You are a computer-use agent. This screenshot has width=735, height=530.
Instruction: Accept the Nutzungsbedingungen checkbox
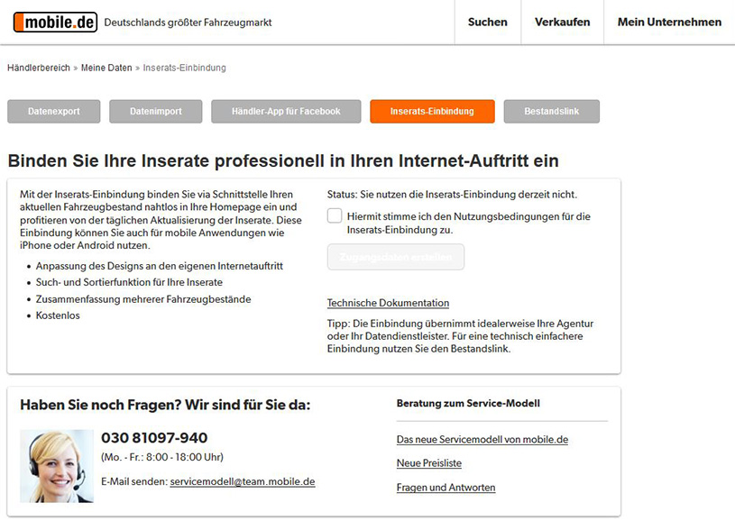pyautogui.click(x=335, y=216)
